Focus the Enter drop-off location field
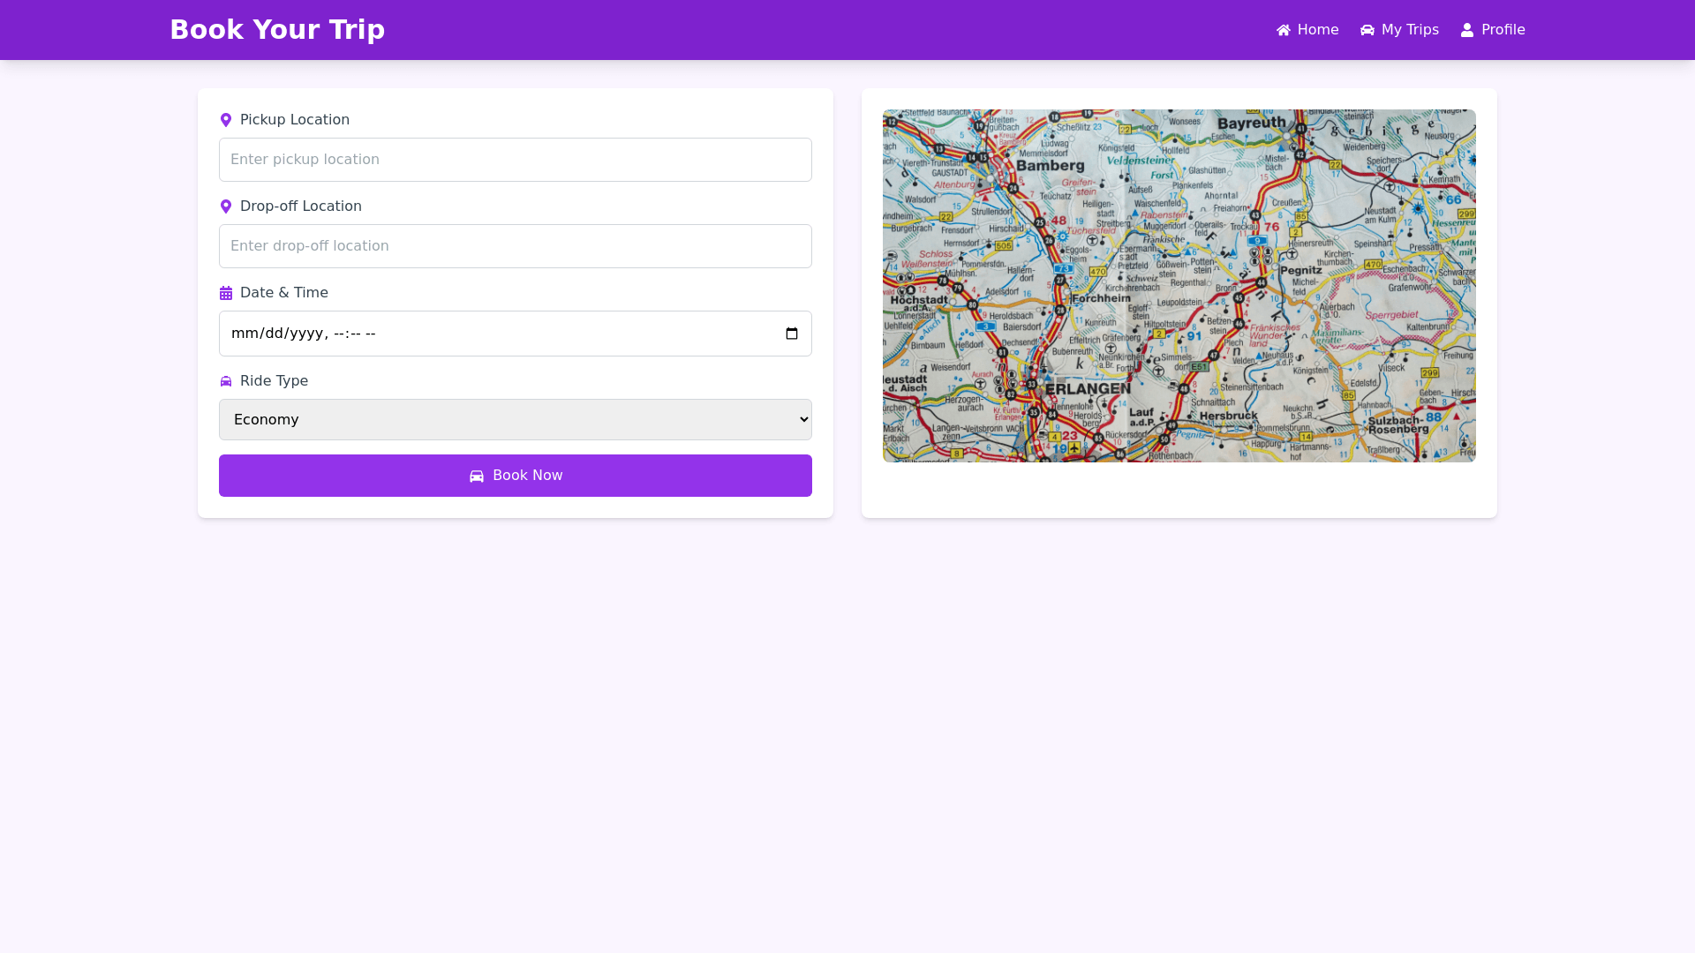 515,246
